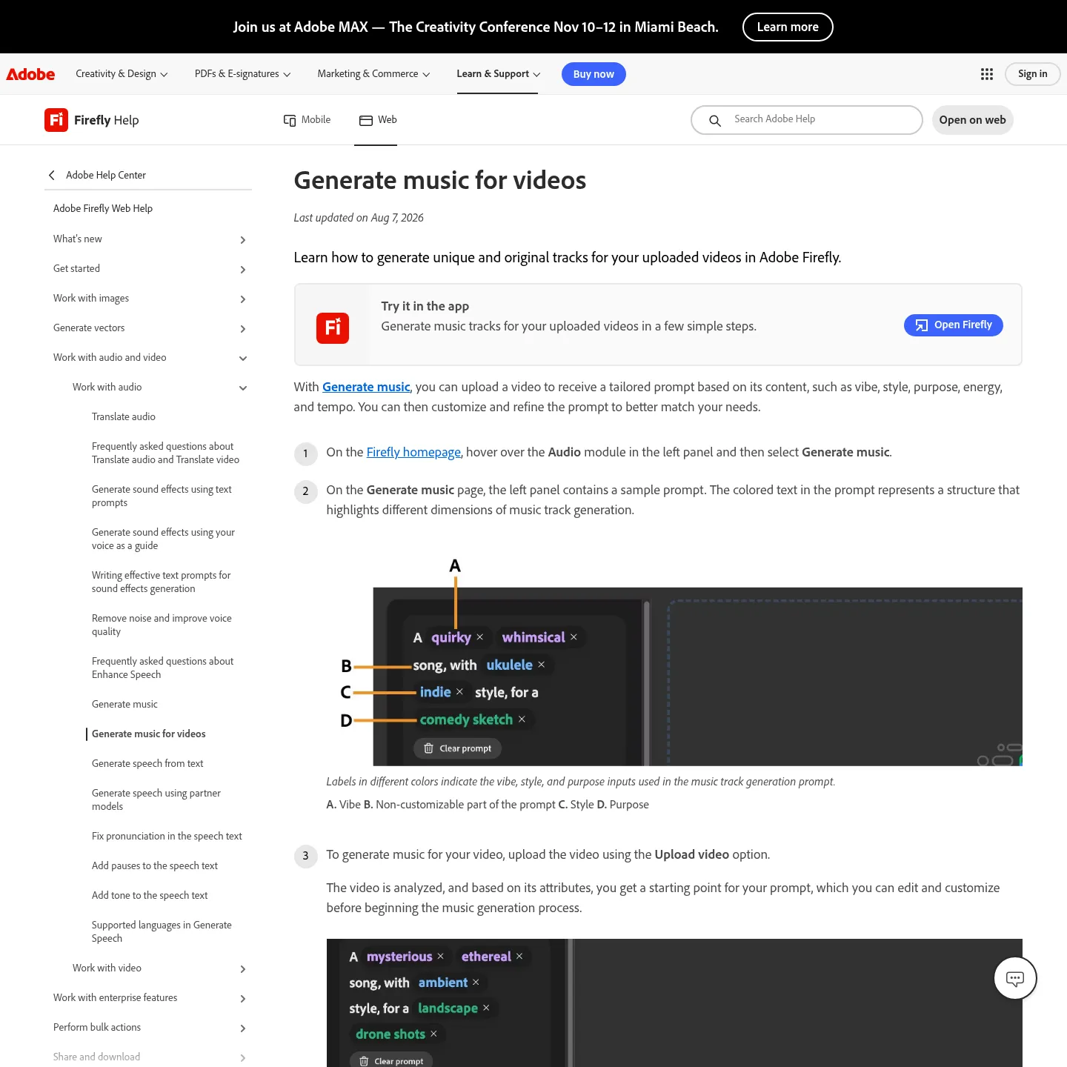Collapse Work with audio and video

[243, 358]
